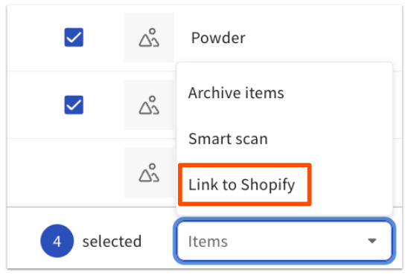Choose Smart scan in the dropdown menu
Image resolution: width=408 pixels, height=275 pixels.
228,139
